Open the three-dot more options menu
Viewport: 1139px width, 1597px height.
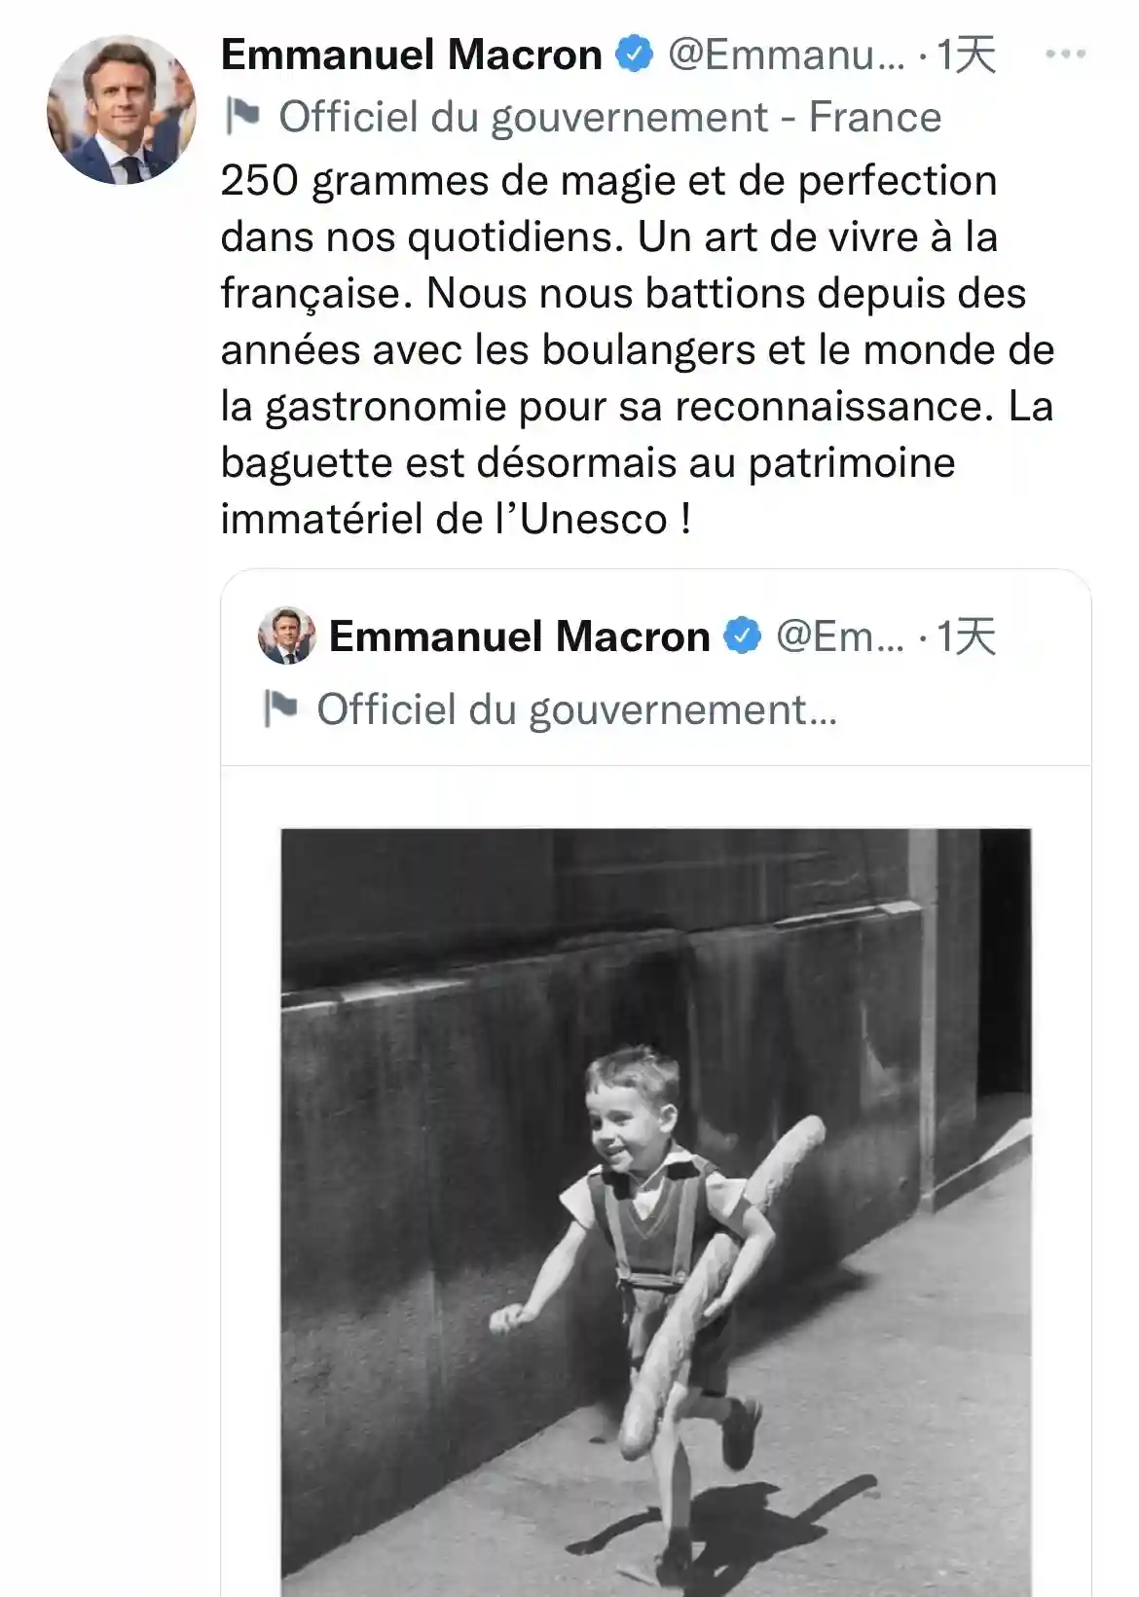tap(1065, 54)
